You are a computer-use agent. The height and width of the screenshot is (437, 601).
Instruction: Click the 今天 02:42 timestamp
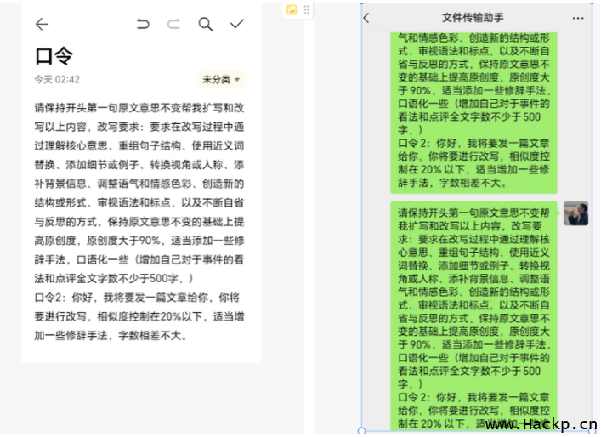tap(57, 79)
